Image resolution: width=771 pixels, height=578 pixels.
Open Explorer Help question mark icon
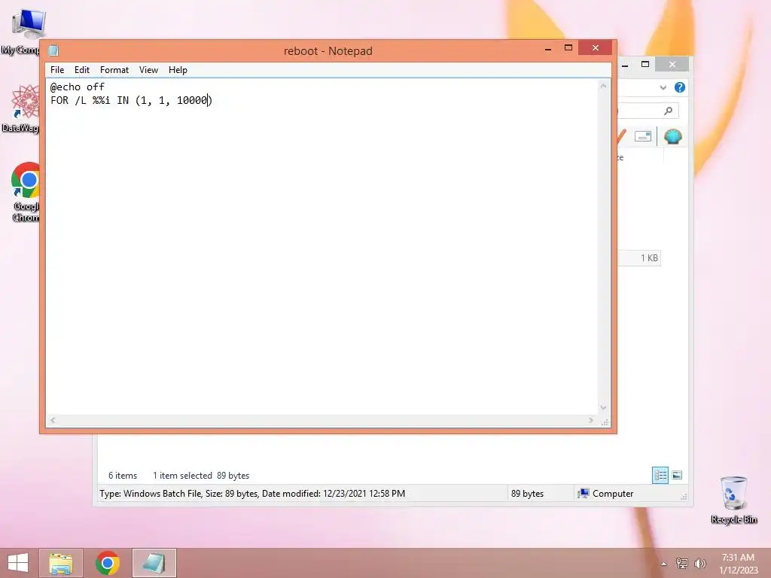(x=680, y=87)
